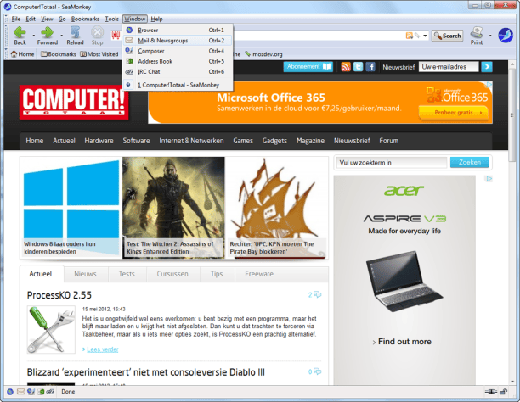Choose Mail & Newsgroups from Window menu
The width and height of the screenshot is (520, 402).
point(178,41)
